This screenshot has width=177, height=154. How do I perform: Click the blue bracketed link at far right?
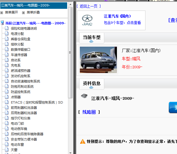(173, 20)
